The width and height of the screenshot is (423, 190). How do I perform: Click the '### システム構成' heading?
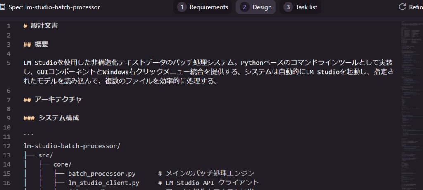[x=51, y=118]
